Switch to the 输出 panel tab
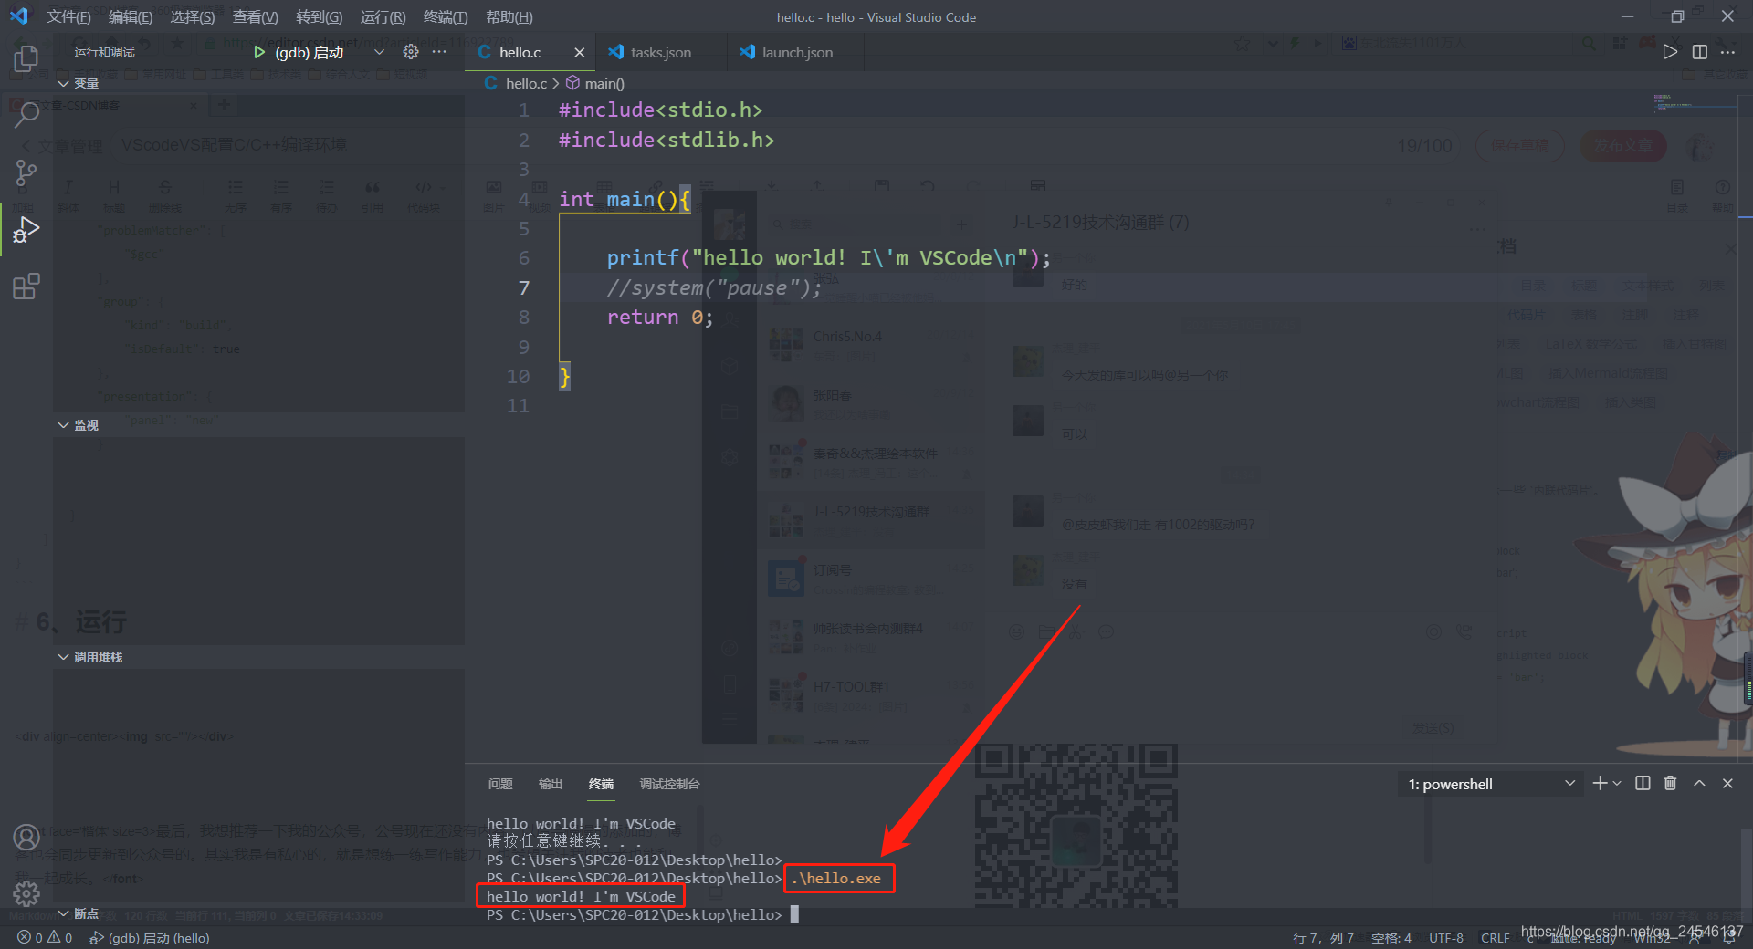The image size is (1753, 949). 551,784
